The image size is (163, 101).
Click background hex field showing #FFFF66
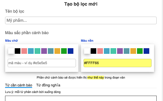click(x=117, y=63)
